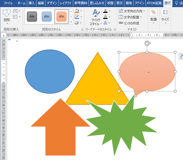Apply the blue Abc shape style
183x160 pixels.
(x=47, y=17)
